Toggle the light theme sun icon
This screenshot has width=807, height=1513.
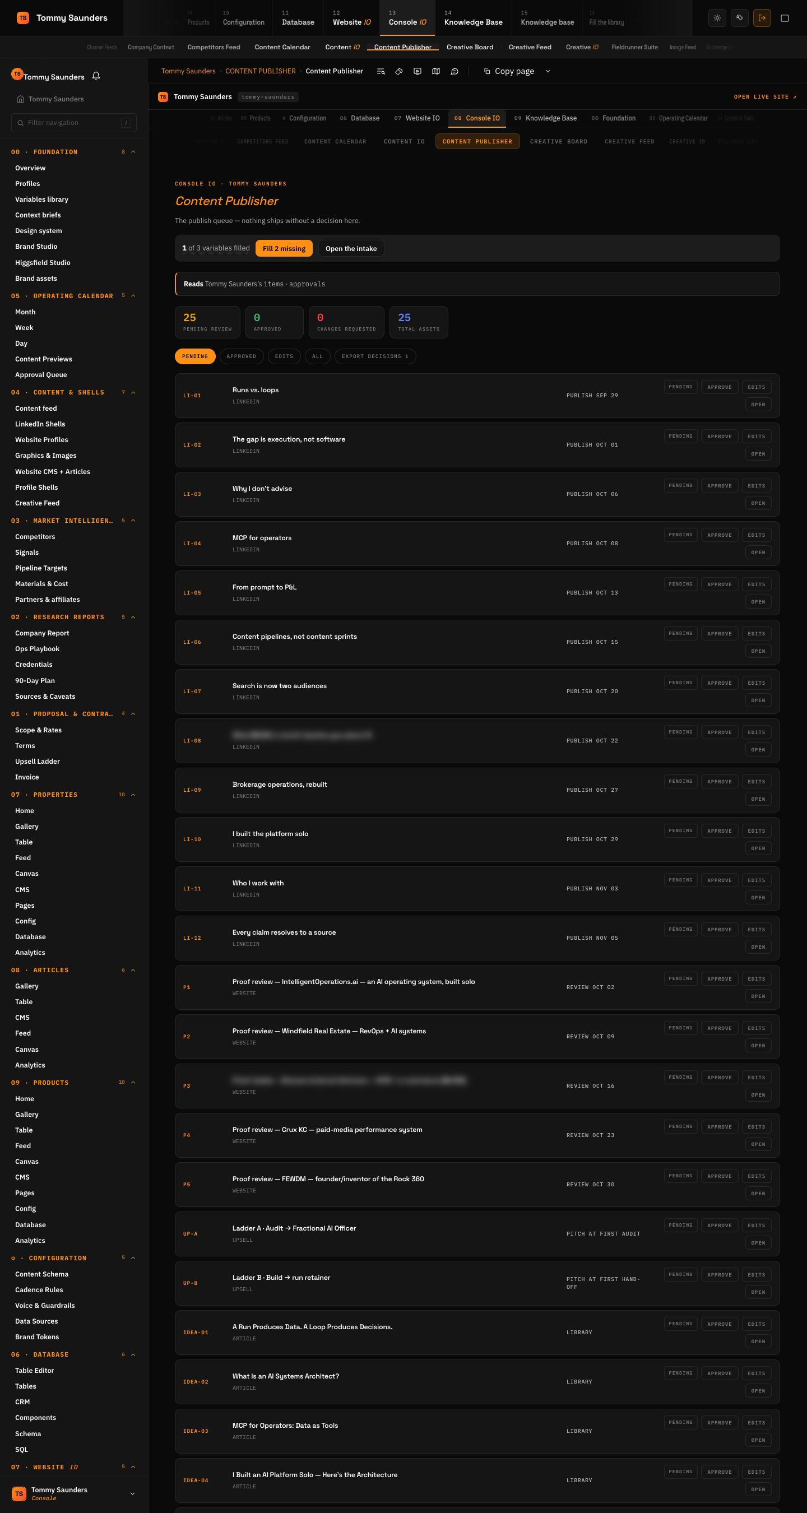click(x=717, y=18)
